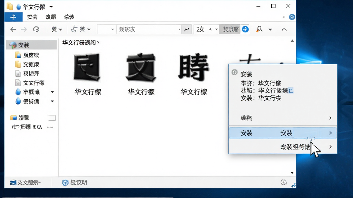
Task: Collapse the ribbon with the chevron
Action: [x=284, y=30]
